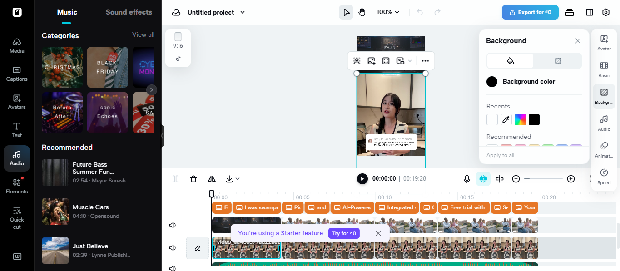Record a voiceover with the microphone icon
This screenshot has width=620, height=271.
point(467,178)
